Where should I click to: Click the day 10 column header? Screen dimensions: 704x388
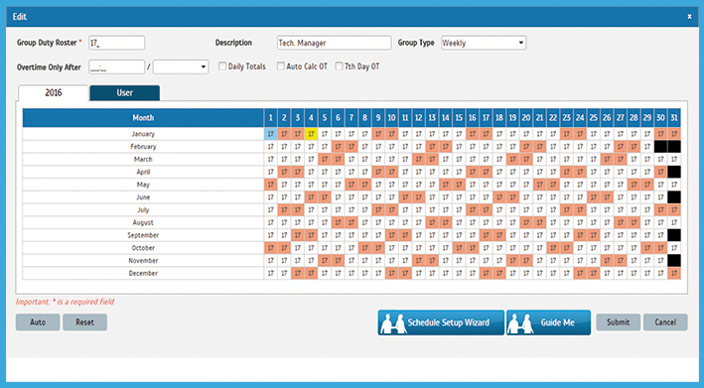coord(391,118)
